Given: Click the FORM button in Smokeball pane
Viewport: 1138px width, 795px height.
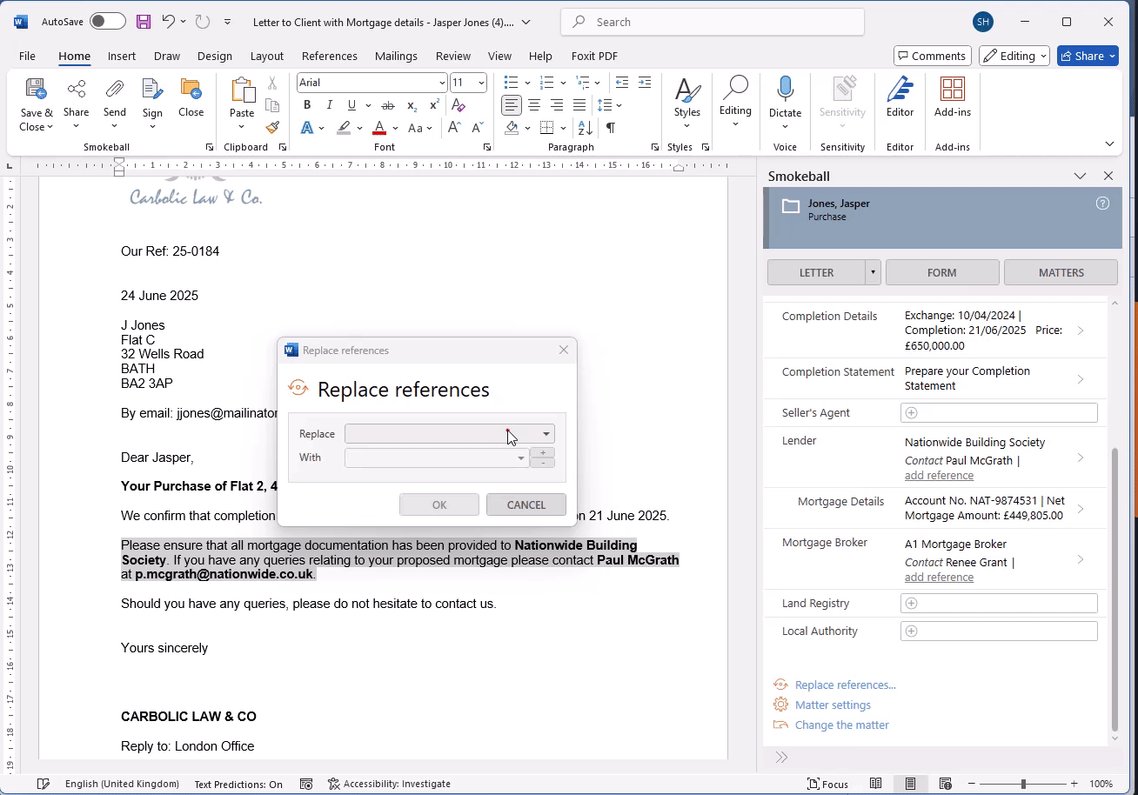Looking at the screenshot, I should (942, 272).
